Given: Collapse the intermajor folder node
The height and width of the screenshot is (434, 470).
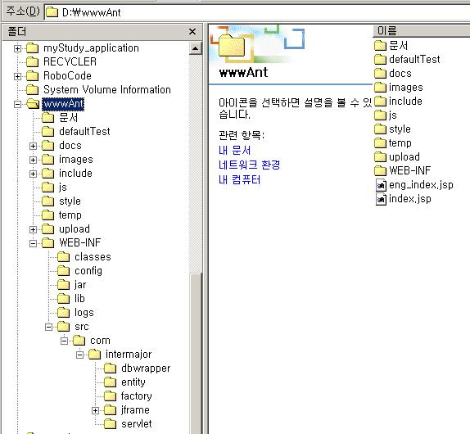Looking at the screenshot, I should (x=79, y=355).
